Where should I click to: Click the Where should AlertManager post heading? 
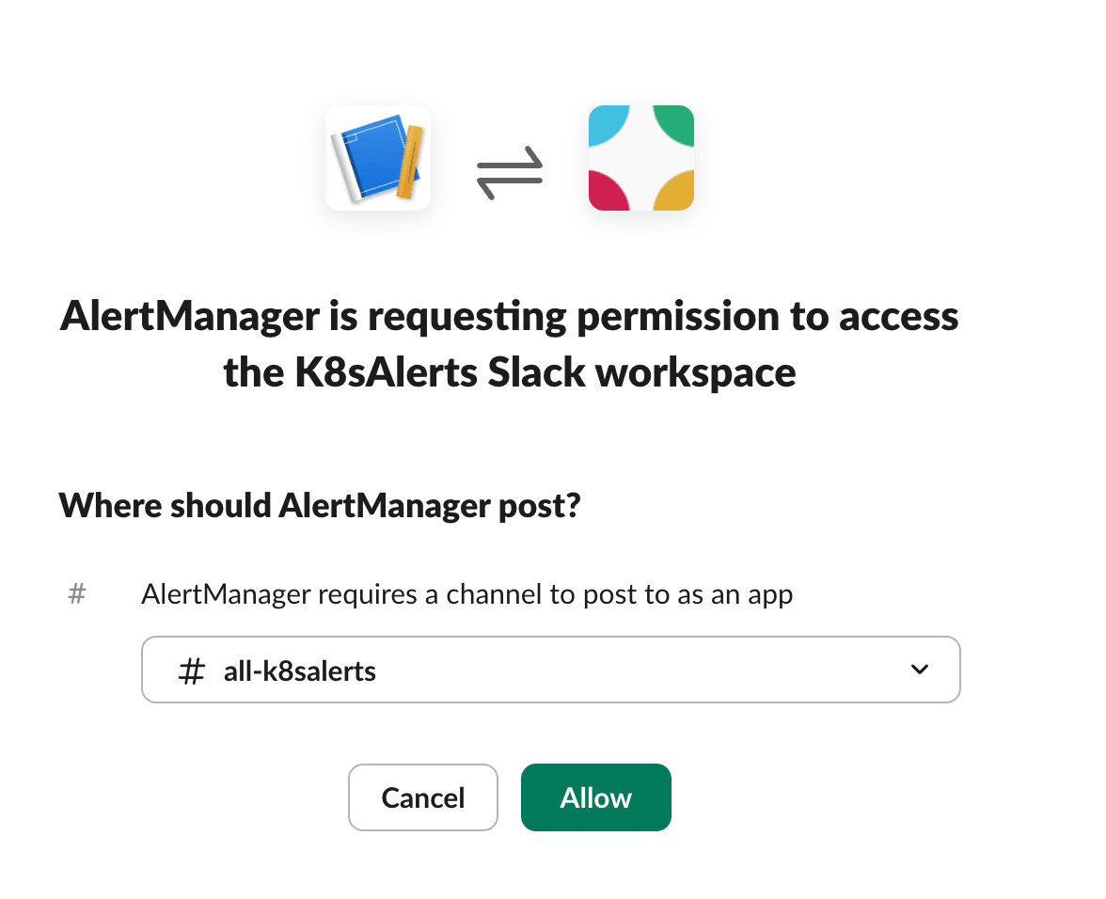click(x=320, y=505)
